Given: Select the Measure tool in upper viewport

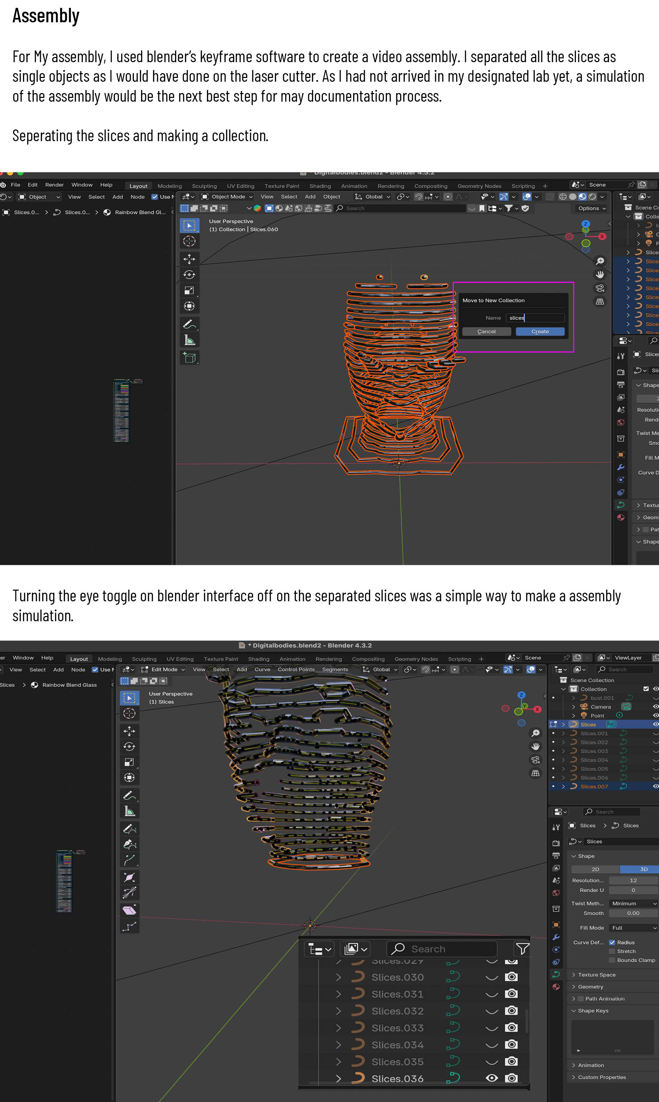Looking at the screenshot, I should tap(189, 340).
